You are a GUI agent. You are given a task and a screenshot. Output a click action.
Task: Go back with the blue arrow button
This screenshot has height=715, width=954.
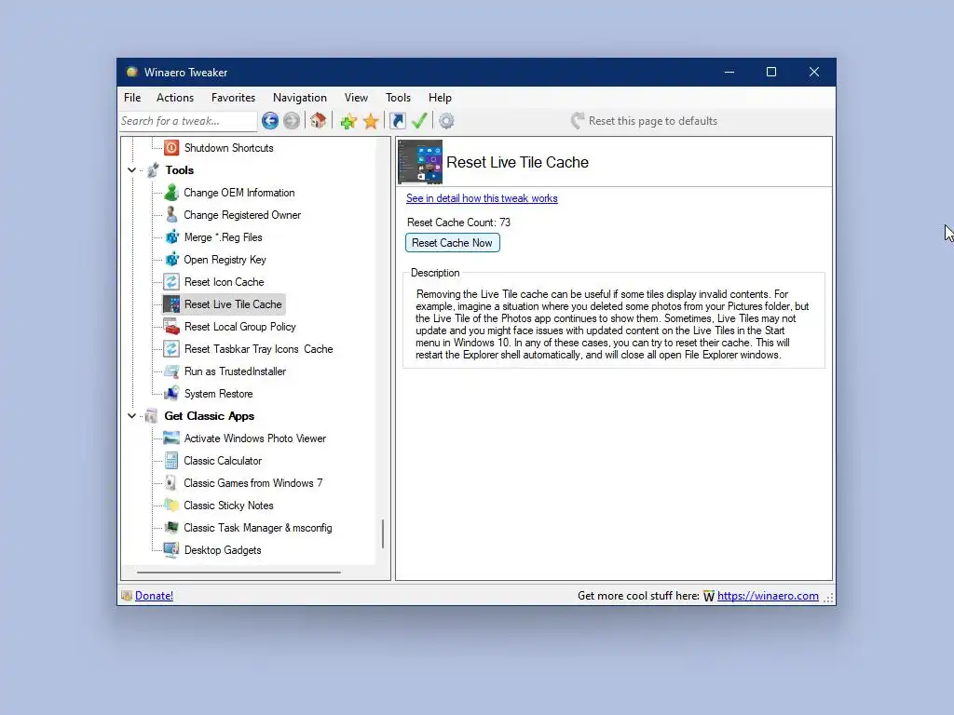tap(270, 121)
